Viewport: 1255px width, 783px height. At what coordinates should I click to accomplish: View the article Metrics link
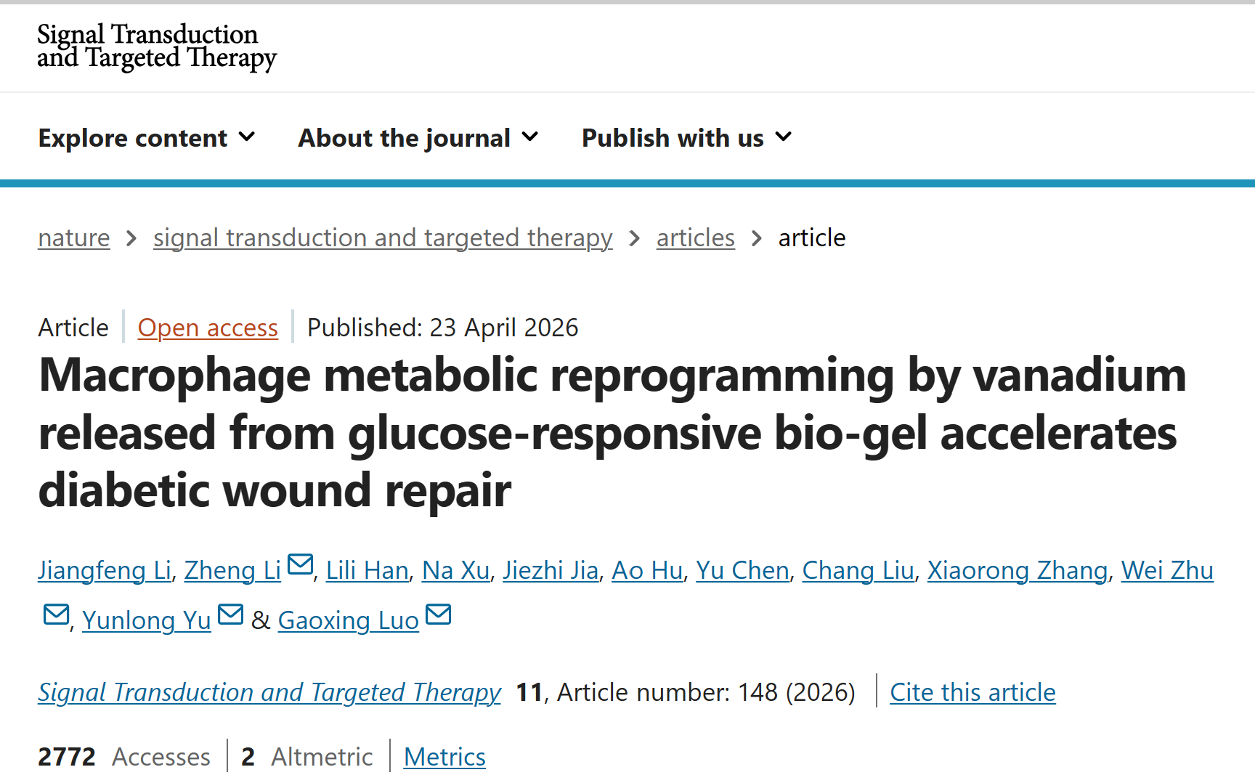[444, 757]
